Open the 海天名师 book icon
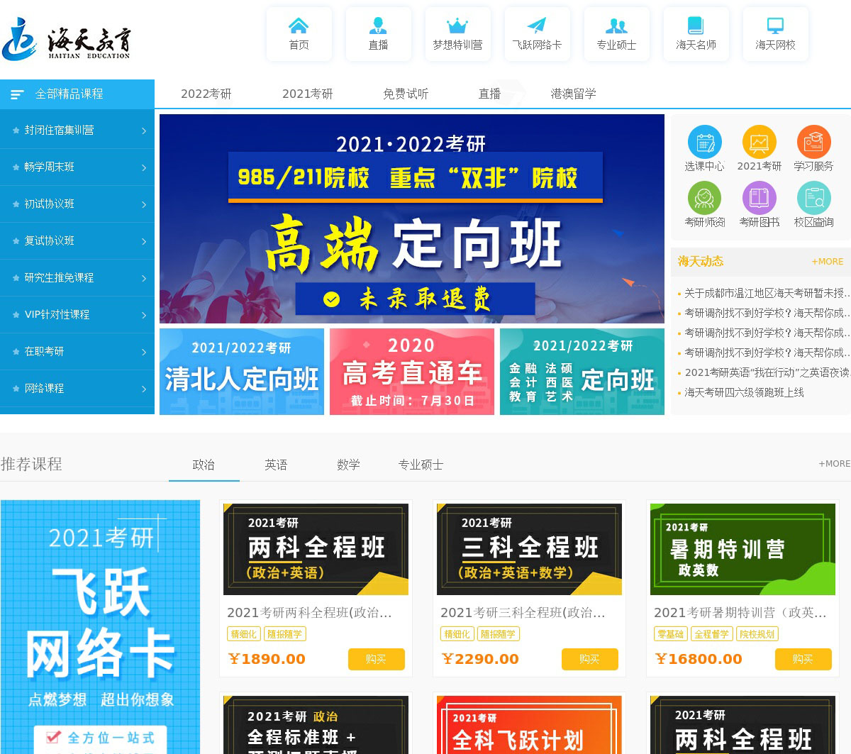 coord(696,26)
